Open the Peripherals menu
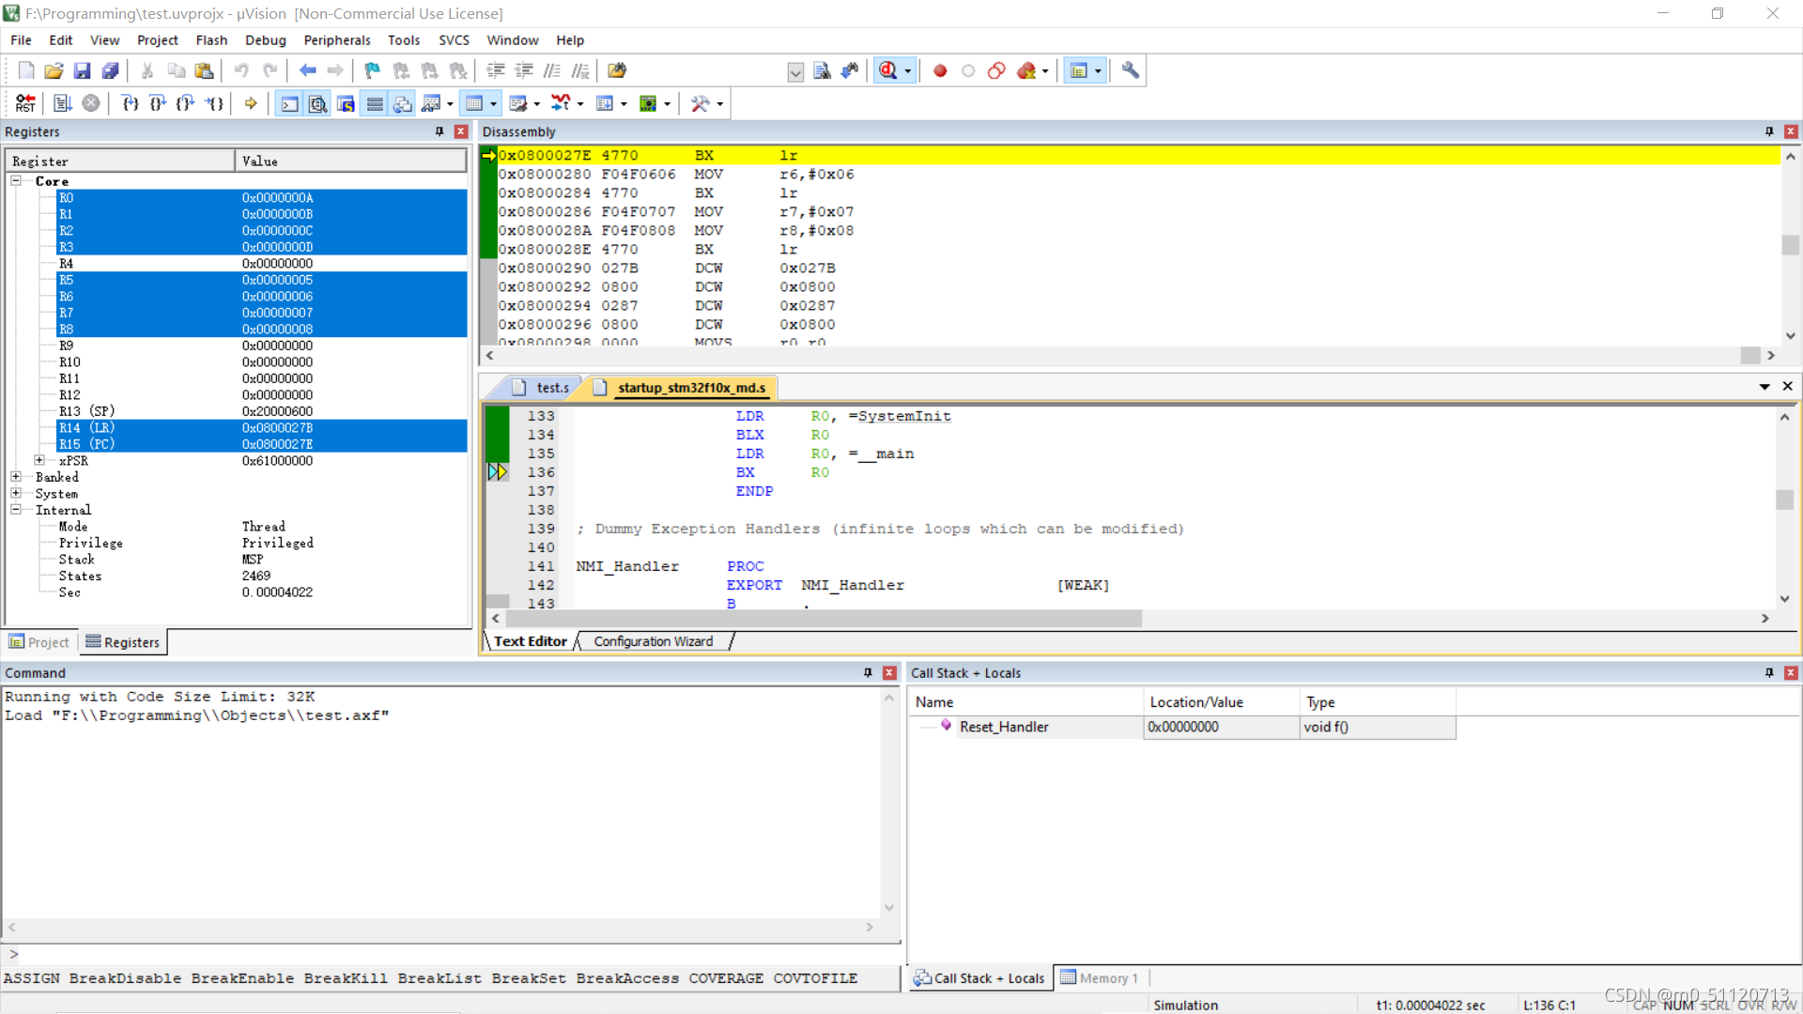The image size is (1803, 1014). [x=336, y=40]
